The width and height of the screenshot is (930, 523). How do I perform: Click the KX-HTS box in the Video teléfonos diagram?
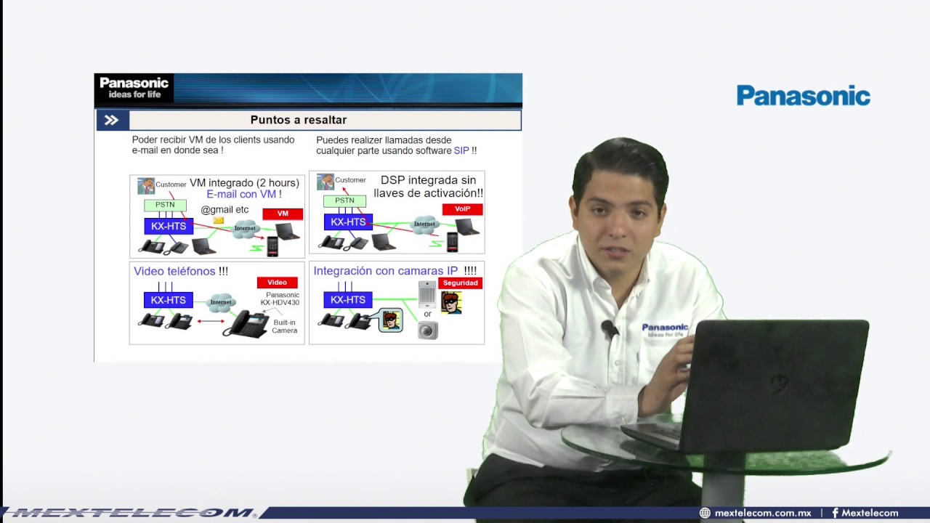click(169, 299)
